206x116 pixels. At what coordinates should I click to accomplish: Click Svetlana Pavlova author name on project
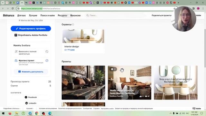[116, 96]
